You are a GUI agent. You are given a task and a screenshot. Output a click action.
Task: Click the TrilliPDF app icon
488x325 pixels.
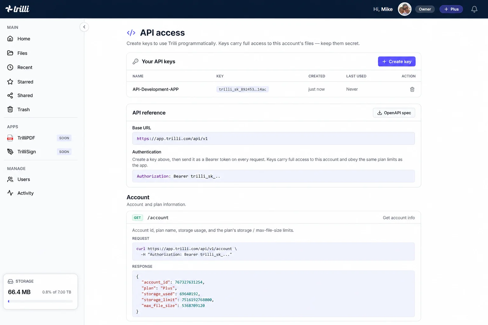(x=10, y=138)
